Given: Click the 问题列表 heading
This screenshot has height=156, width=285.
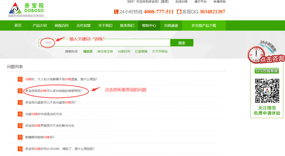Looking at the screenshot, I should (x=15, y=67).
